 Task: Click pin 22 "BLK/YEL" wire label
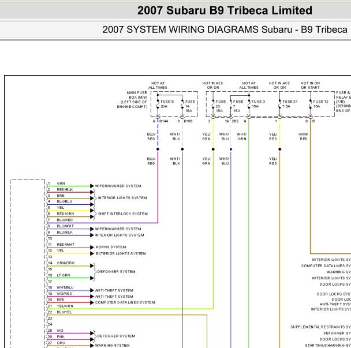64,312
